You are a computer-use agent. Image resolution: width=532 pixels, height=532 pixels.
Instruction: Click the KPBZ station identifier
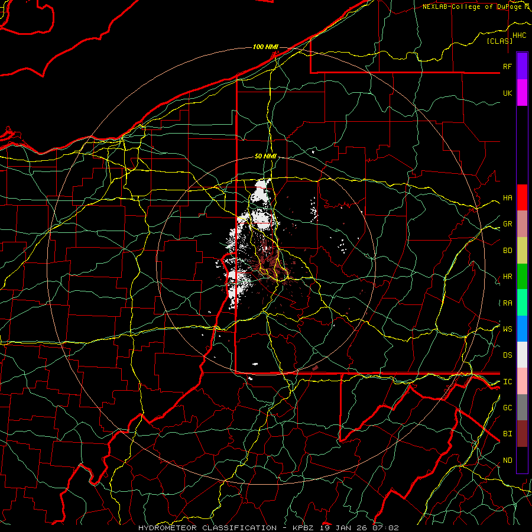point(303,528)
